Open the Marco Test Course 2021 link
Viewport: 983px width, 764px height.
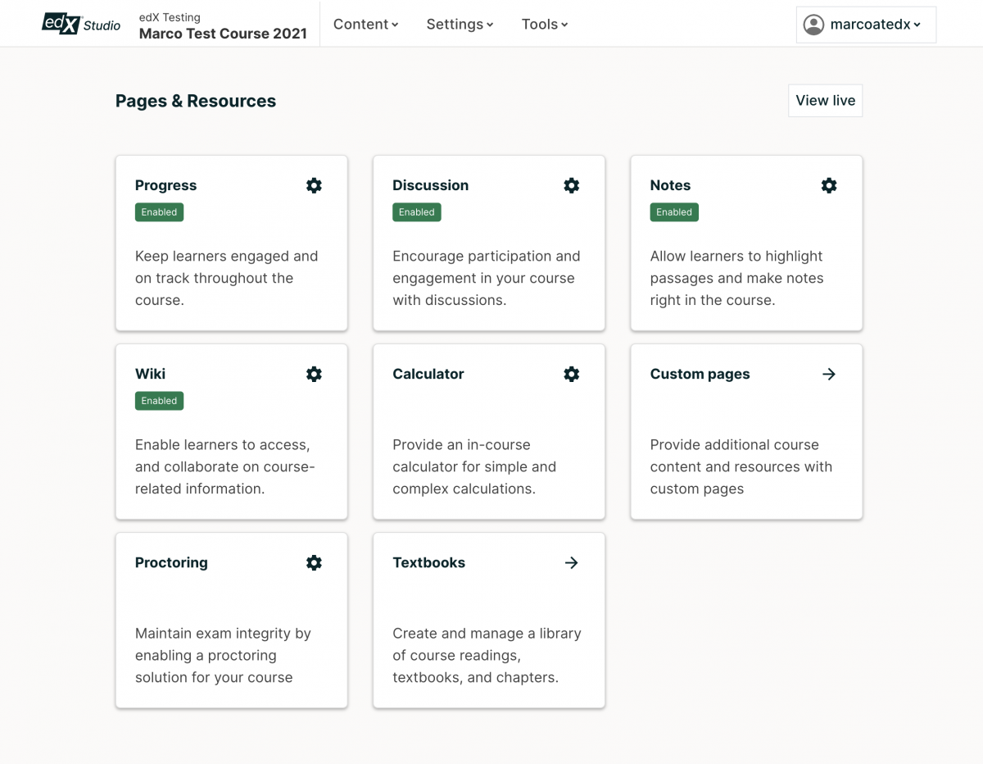click(223, 34)
